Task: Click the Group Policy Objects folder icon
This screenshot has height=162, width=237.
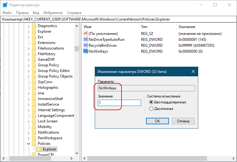Action: click(34, 76)
